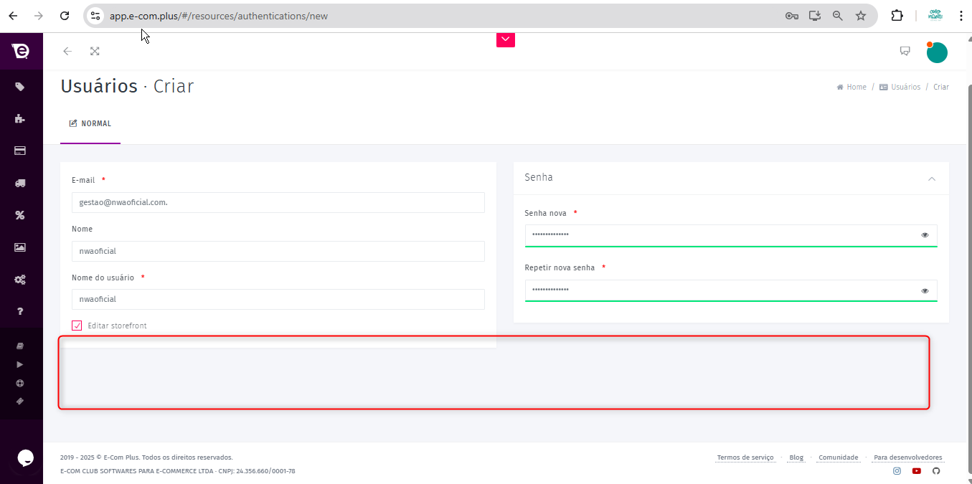
Task: Open the YouTube footer icon
Action: tap(917, 471)
